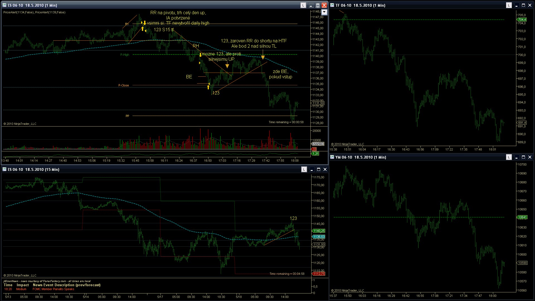Viewport: 535px width, 301px height.
Task: Click the L link button on ES 1 Min chart
Action: point(303,5)
